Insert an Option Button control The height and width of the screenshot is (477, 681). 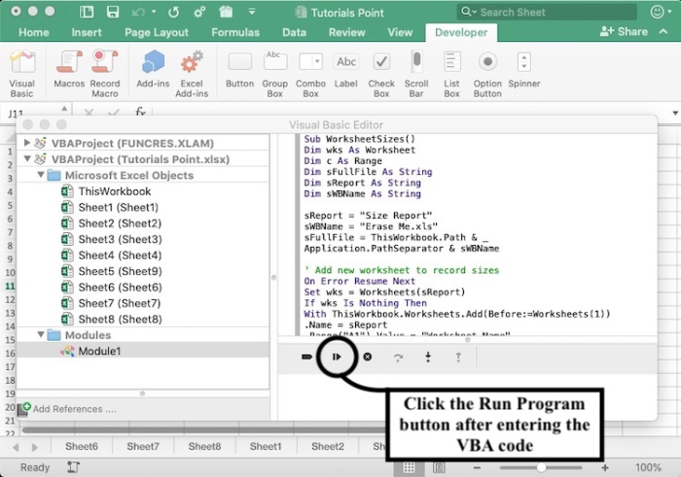[487, 62]
